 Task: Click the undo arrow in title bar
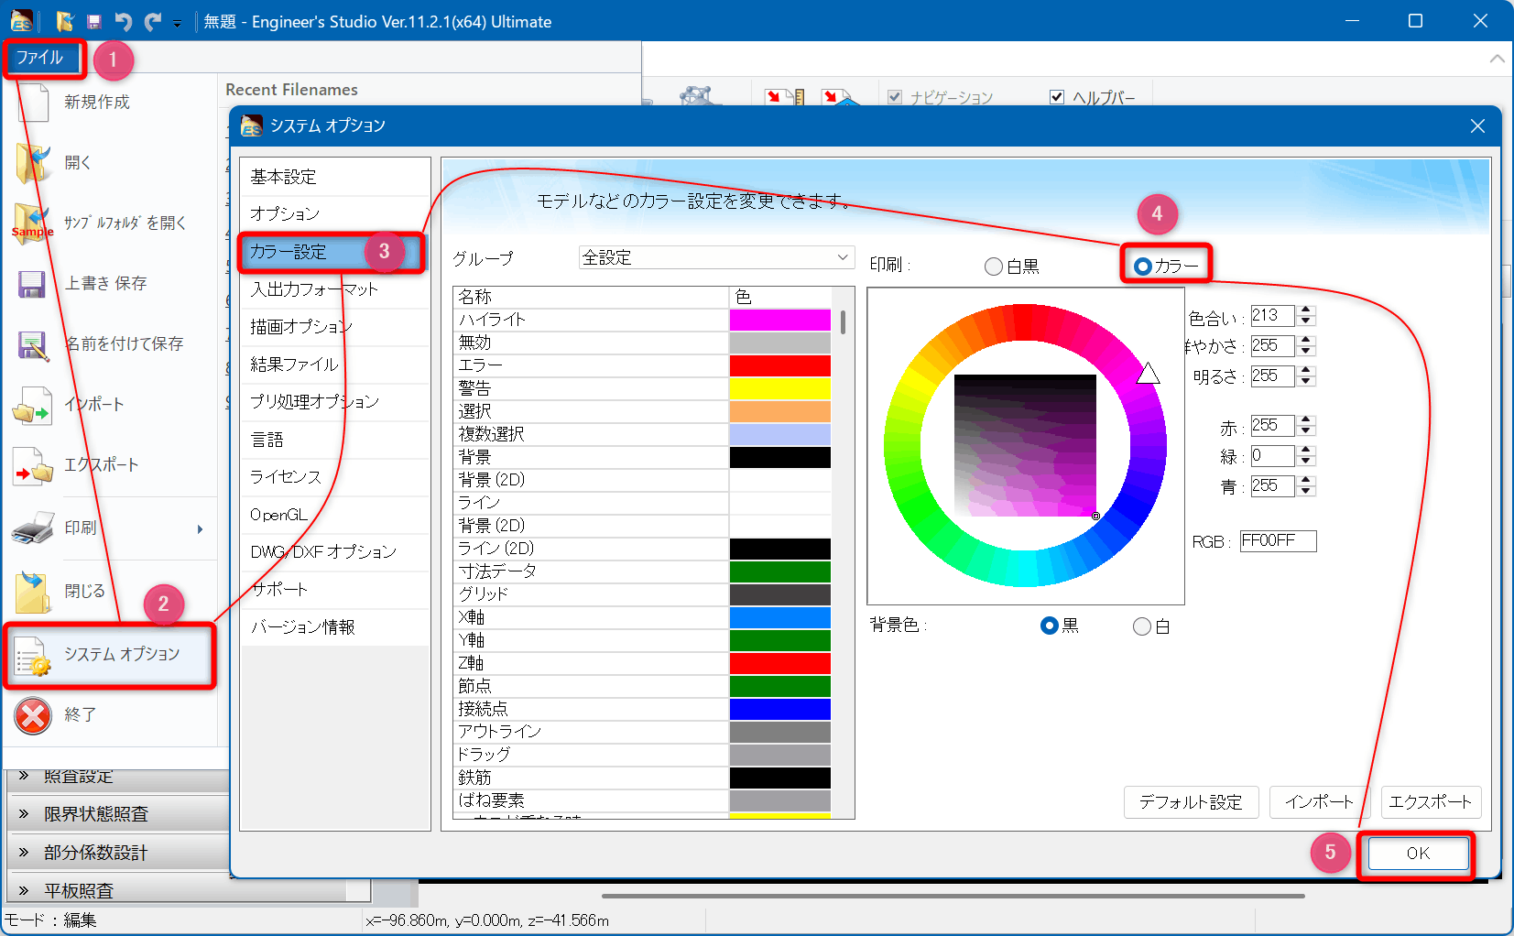pos(123,21)
